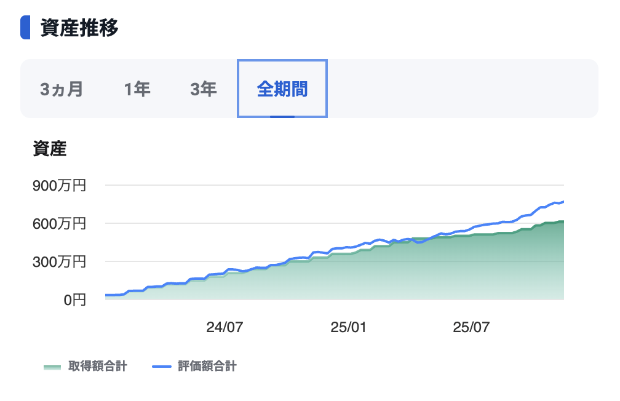Click the 資産推移 section heading
Viewport: 620px width, 401px height.
[x=79, y=28]
